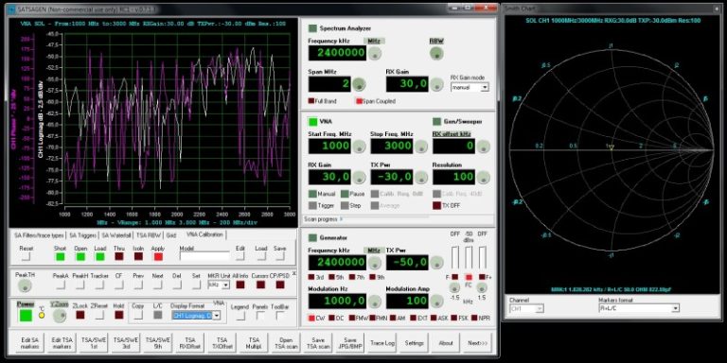This screenshot has width=727, height=363.
Task: Enable the TX OFF toggle
Action: pos(436,205)
